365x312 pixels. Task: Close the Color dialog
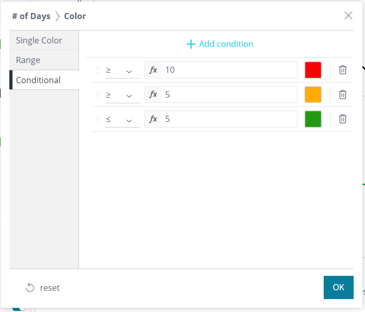coord(348,15)
